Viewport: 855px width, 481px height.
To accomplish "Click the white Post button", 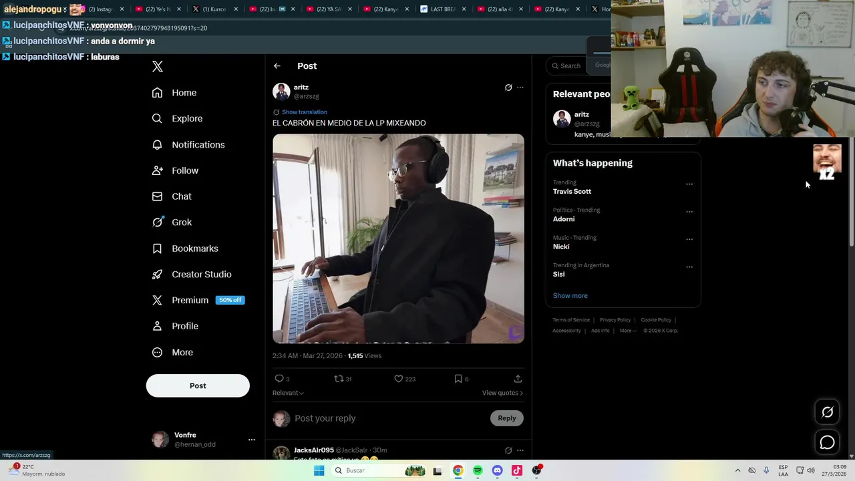I will pos(198,385).
